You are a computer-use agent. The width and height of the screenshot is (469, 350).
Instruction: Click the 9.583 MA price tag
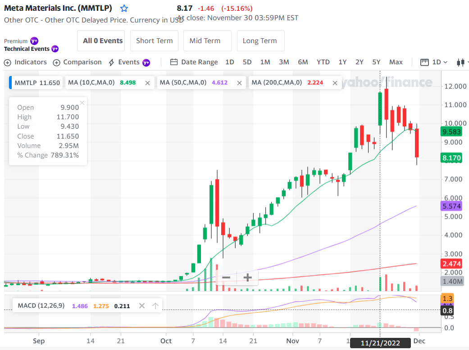[451, 132]
